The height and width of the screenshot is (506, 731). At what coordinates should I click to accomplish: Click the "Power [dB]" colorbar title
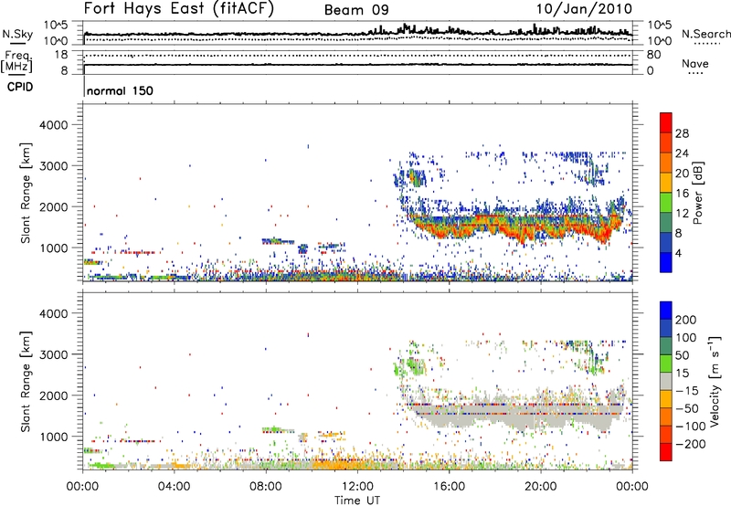click(x=698, y=193)
